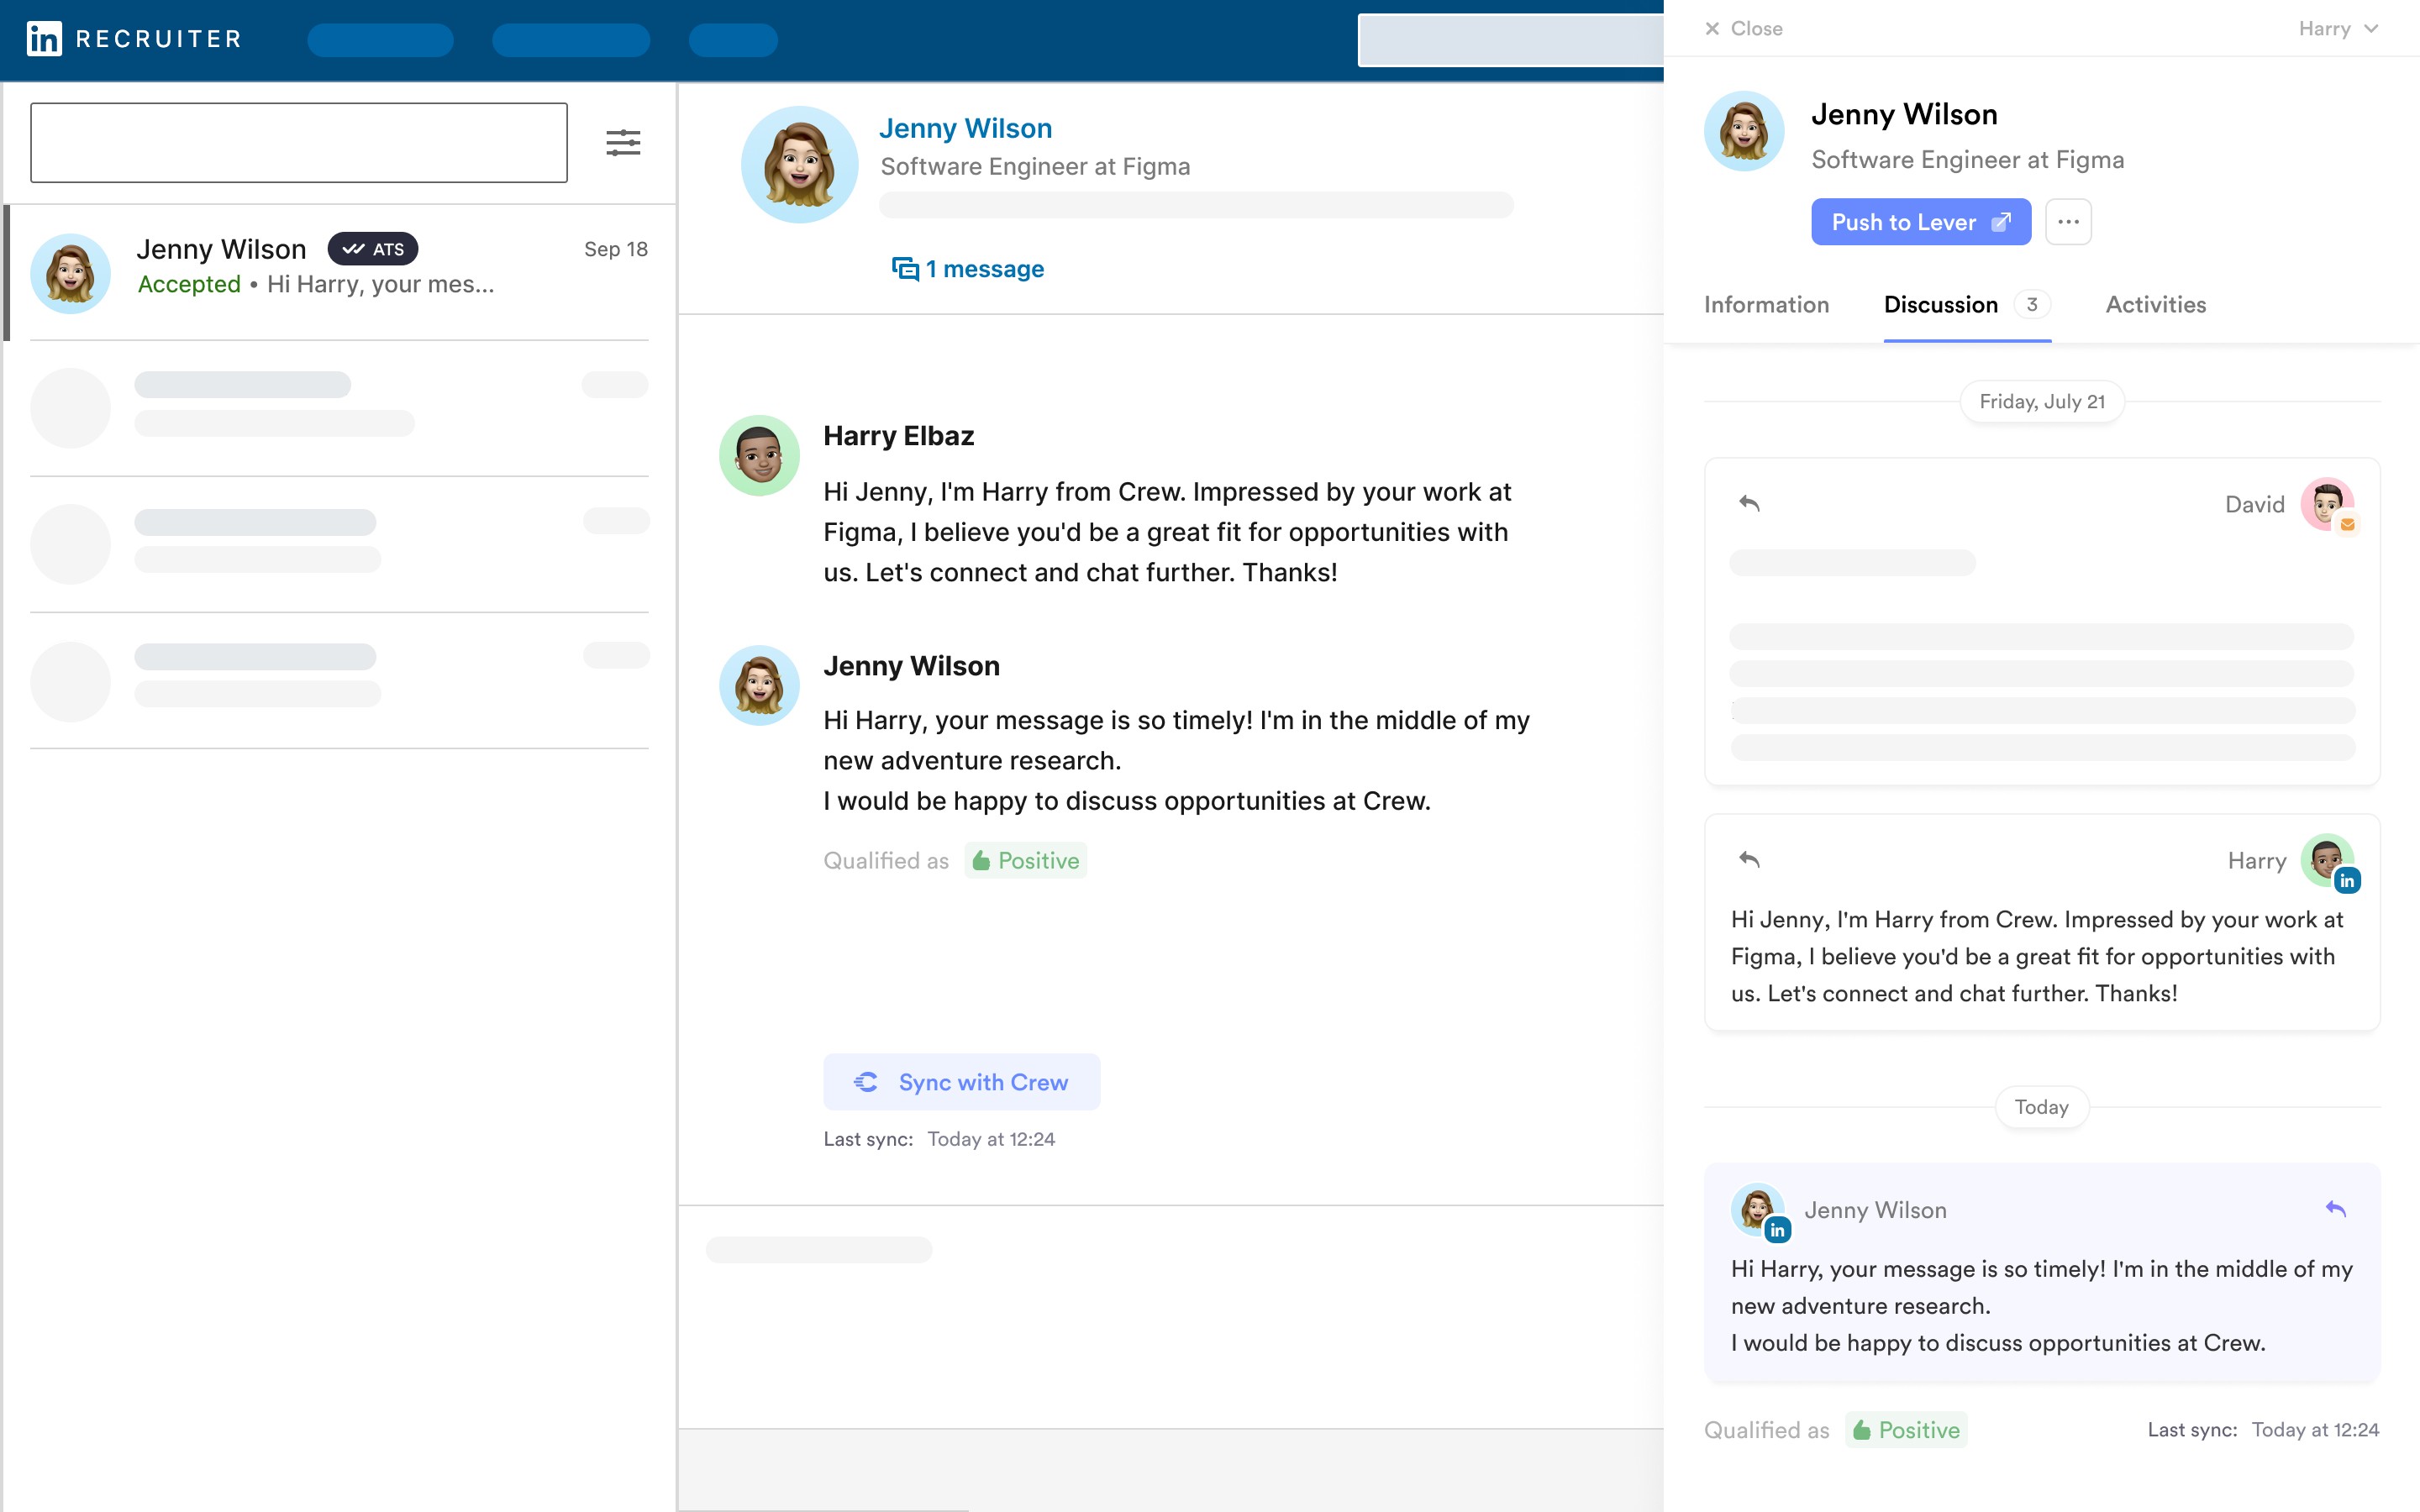This screenshot has width=2420, height=1512.
Task: Click Jenny Wilson's avatar in Today message
Action: click(x=1758, y=1210)
